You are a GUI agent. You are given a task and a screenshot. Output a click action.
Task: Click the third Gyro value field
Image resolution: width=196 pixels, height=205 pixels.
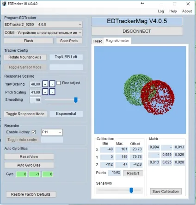pos(48,174)
